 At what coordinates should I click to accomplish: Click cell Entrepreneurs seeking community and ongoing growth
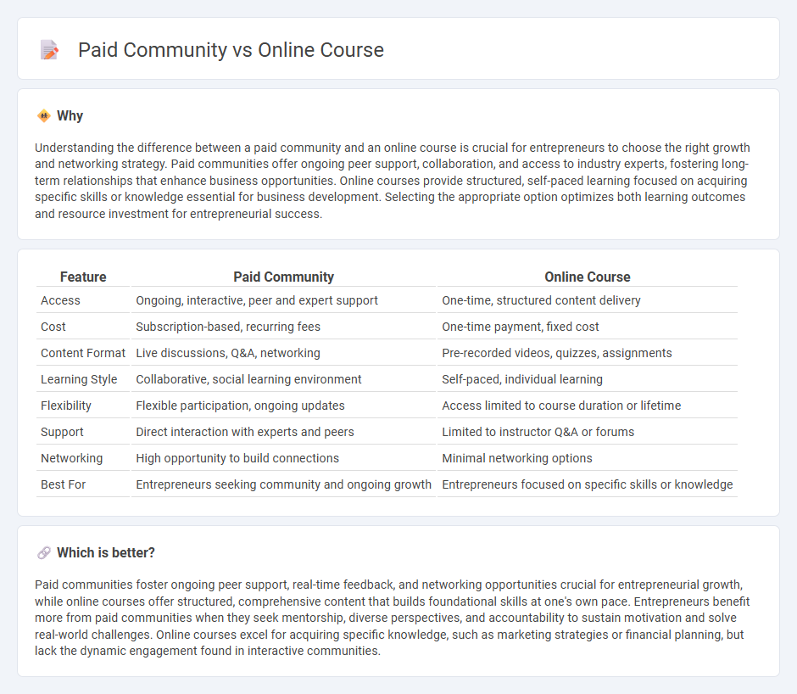(x=284, y=484)
